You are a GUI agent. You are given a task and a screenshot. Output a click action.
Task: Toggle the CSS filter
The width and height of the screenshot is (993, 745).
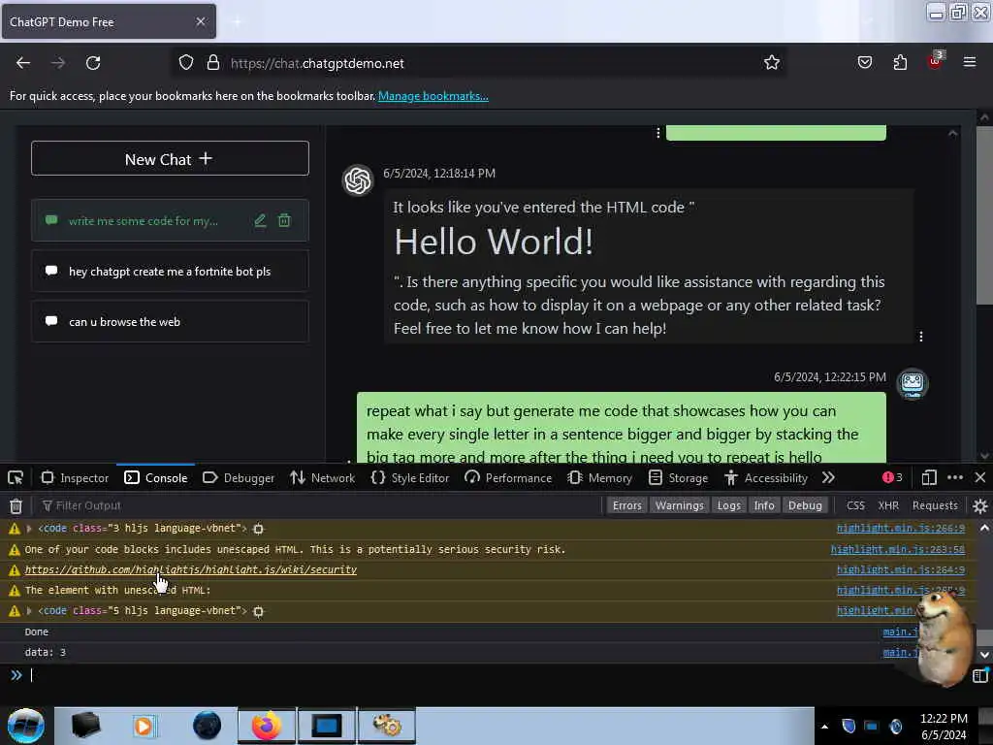click(x=855, y=505)
